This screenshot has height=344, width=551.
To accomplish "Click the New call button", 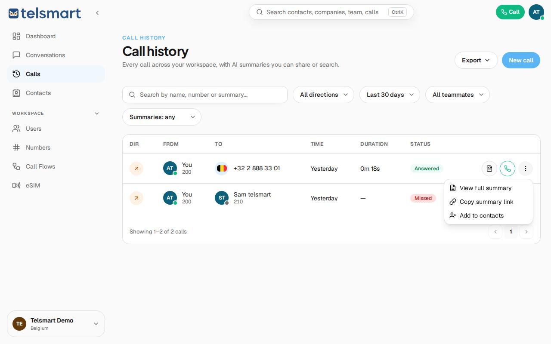I will (521, 60).
